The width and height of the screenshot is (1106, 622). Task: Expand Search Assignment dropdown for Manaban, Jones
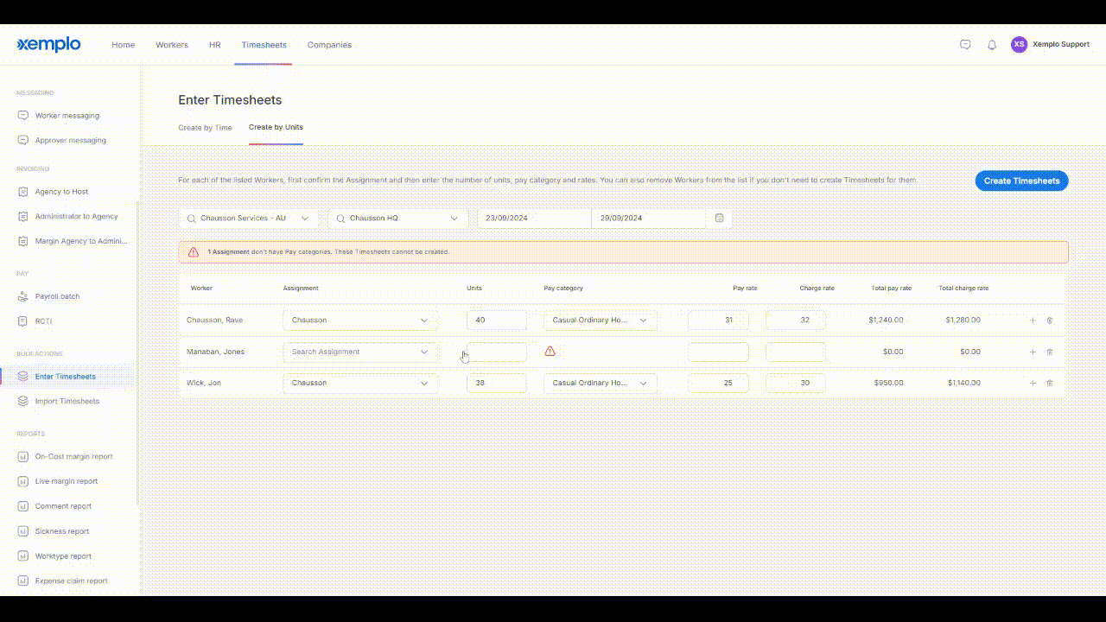(360, 352)
